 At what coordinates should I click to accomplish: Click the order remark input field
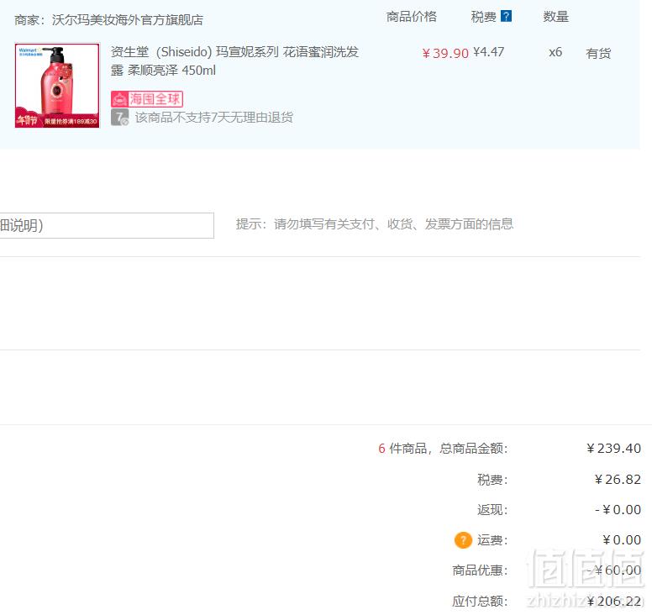(107, 225)
